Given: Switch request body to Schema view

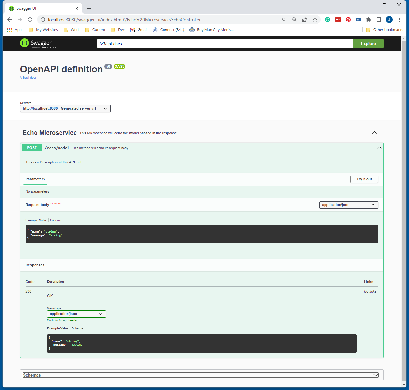Looking at the screenshot, I should tap(55, 220).
